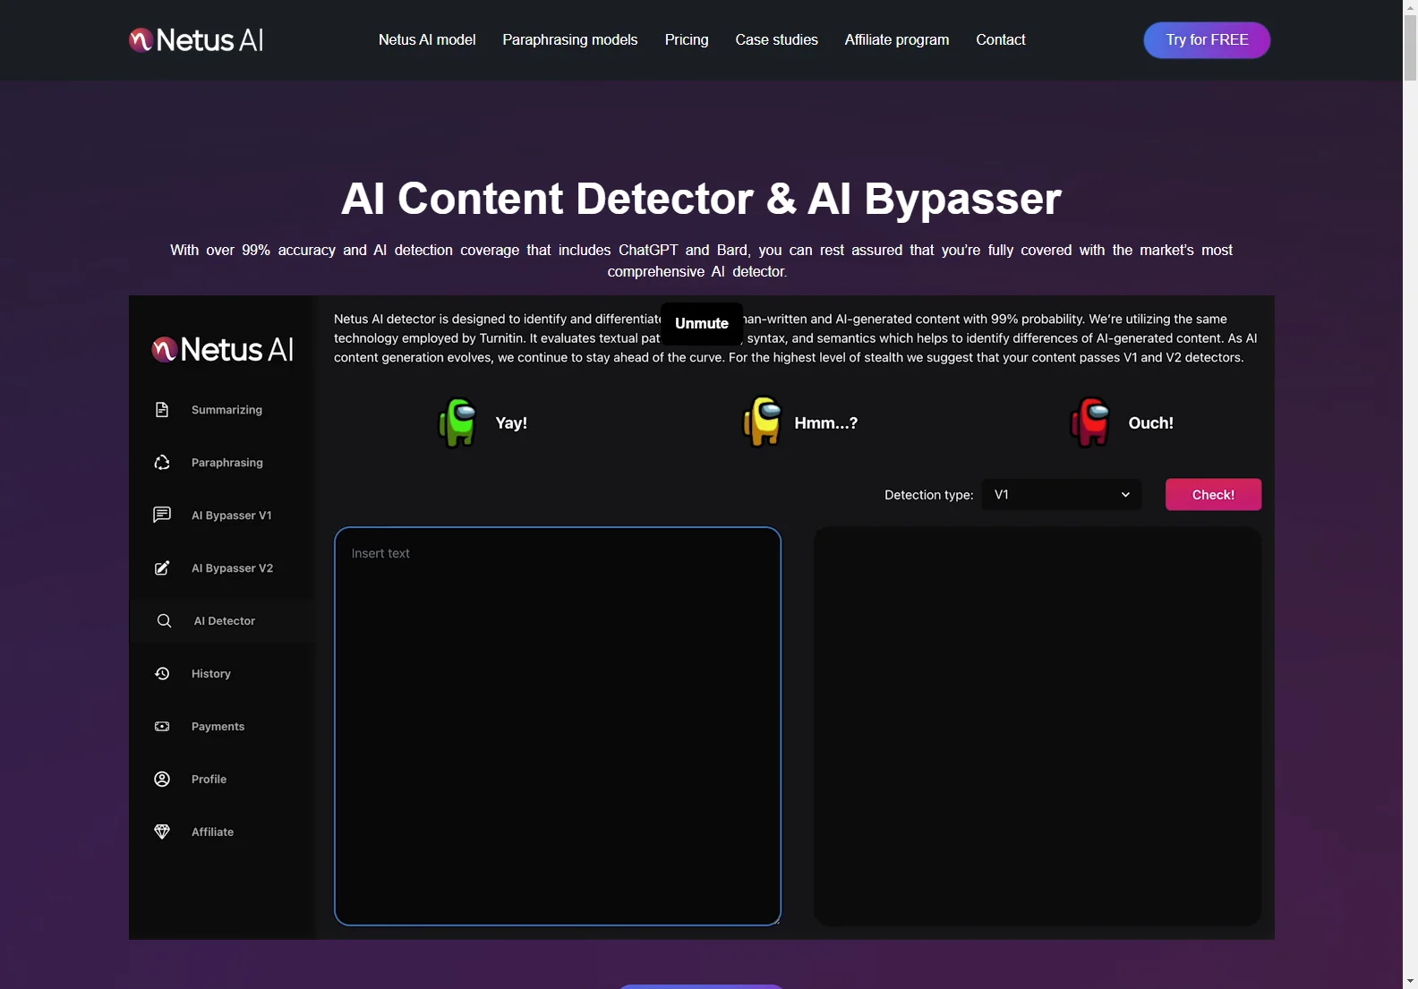The image size is (1418, 989).
Task: Select AI Bypasser V2 label
Action: 232,568
